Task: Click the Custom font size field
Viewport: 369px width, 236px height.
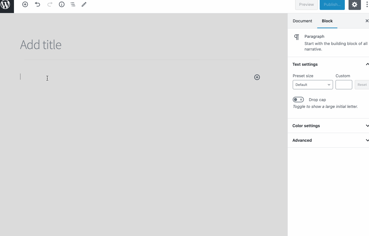Action: click(344, 85)
